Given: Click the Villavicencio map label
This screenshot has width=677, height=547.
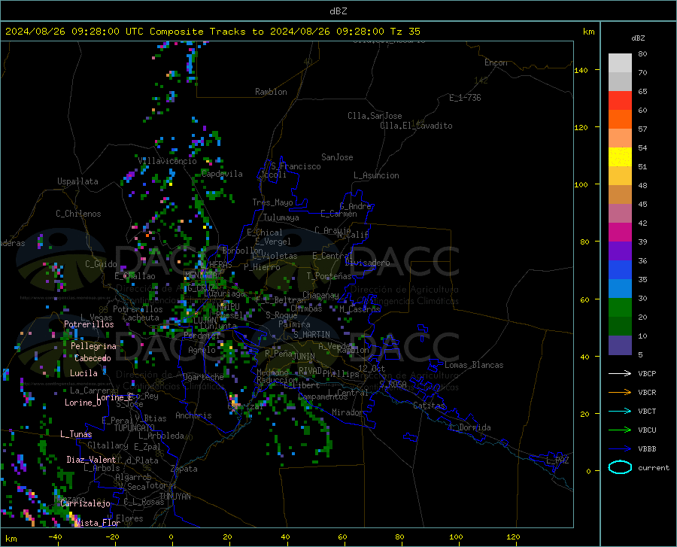Looking at the screenshot, I should tap(168, 161).
